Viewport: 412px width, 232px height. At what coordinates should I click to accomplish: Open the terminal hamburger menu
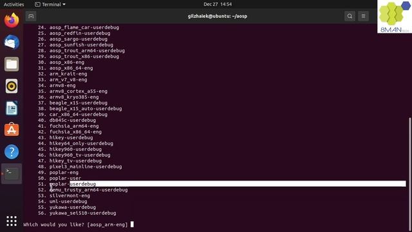click(363, 16)
